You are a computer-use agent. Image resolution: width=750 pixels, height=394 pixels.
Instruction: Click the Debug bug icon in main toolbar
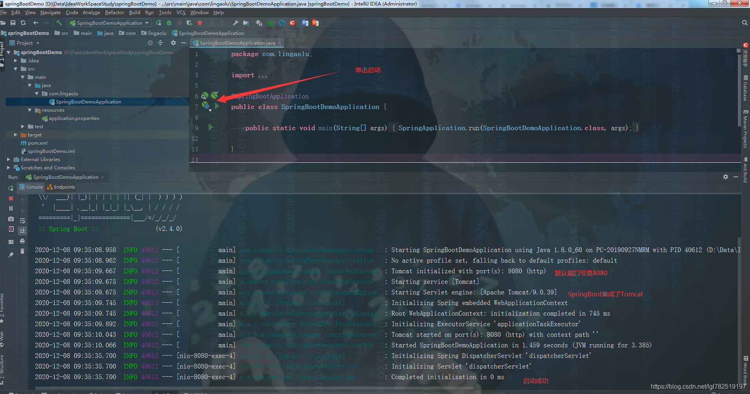tap(169, 23)
